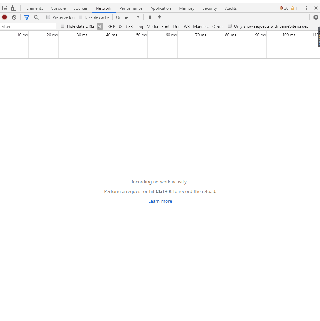Open network search with magnifier icon
The image size is (320, 321).
point(36,17)
